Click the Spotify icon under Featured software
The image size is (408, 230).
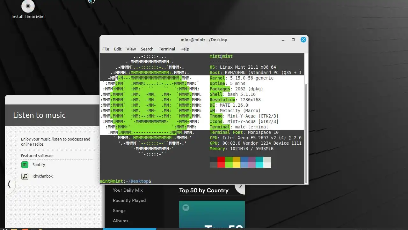(25, 165)
